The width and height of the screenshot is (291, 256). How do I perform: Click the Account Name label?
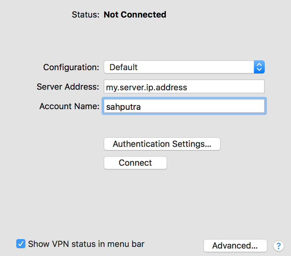point(69,106)
